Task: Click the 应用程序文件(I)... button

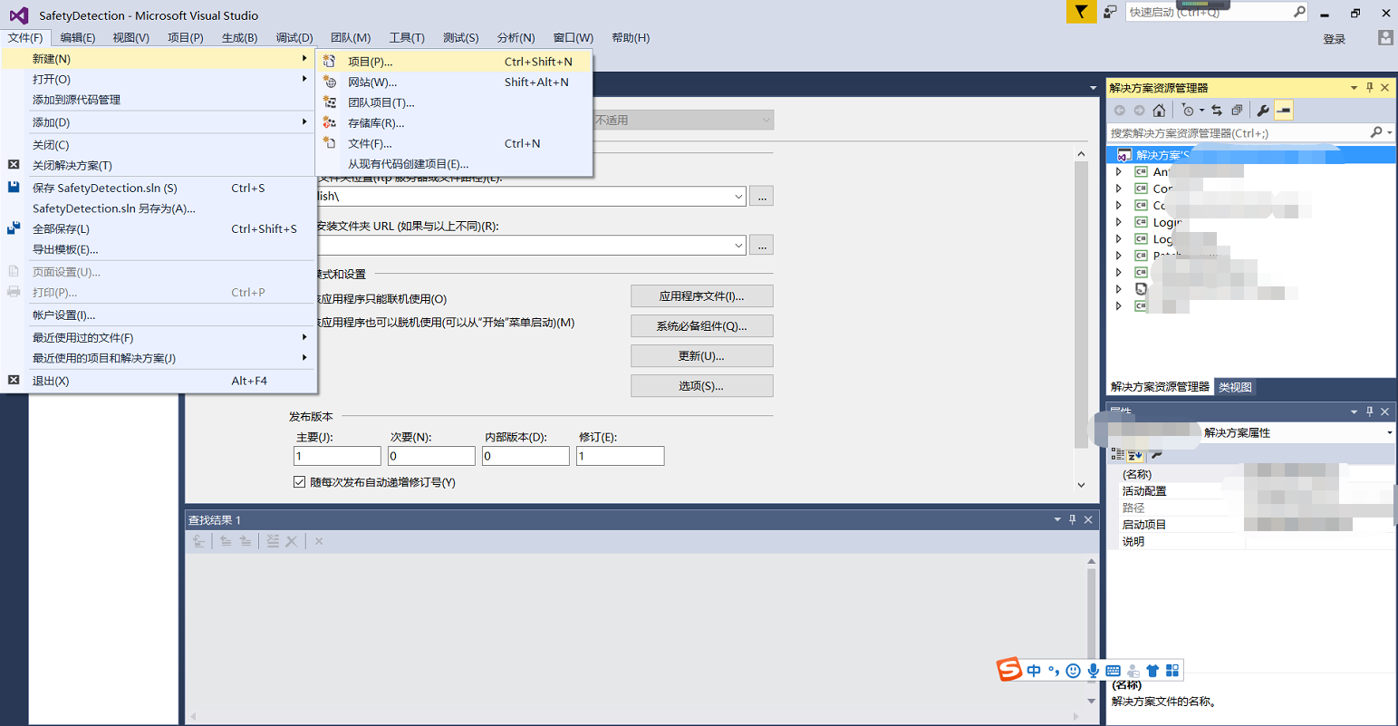Action: (x=701, y=296)
